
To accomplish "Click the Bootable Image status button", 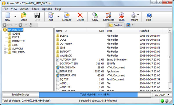I will click(x=21, y=95).
